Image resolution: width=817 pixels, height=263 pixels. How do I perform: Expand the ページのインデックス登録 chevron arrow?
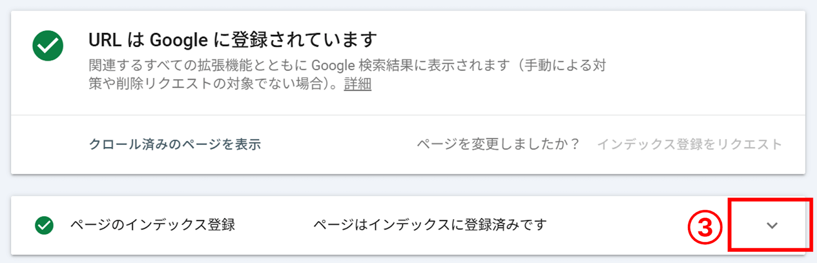point(772,225)
